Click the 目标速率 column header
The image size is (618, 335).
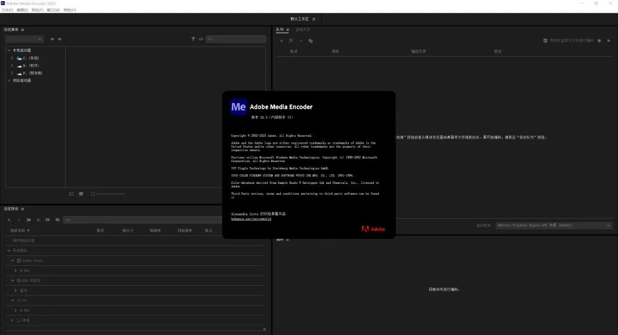pyautogui.click(x=184, y=230)
